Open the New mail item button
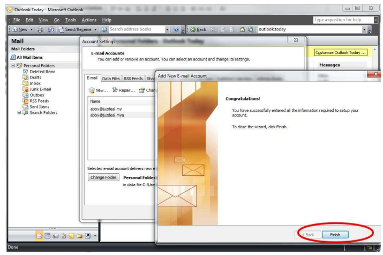This screenshot has width=383, height=255. pyautogui.click(x=19, y=29)
